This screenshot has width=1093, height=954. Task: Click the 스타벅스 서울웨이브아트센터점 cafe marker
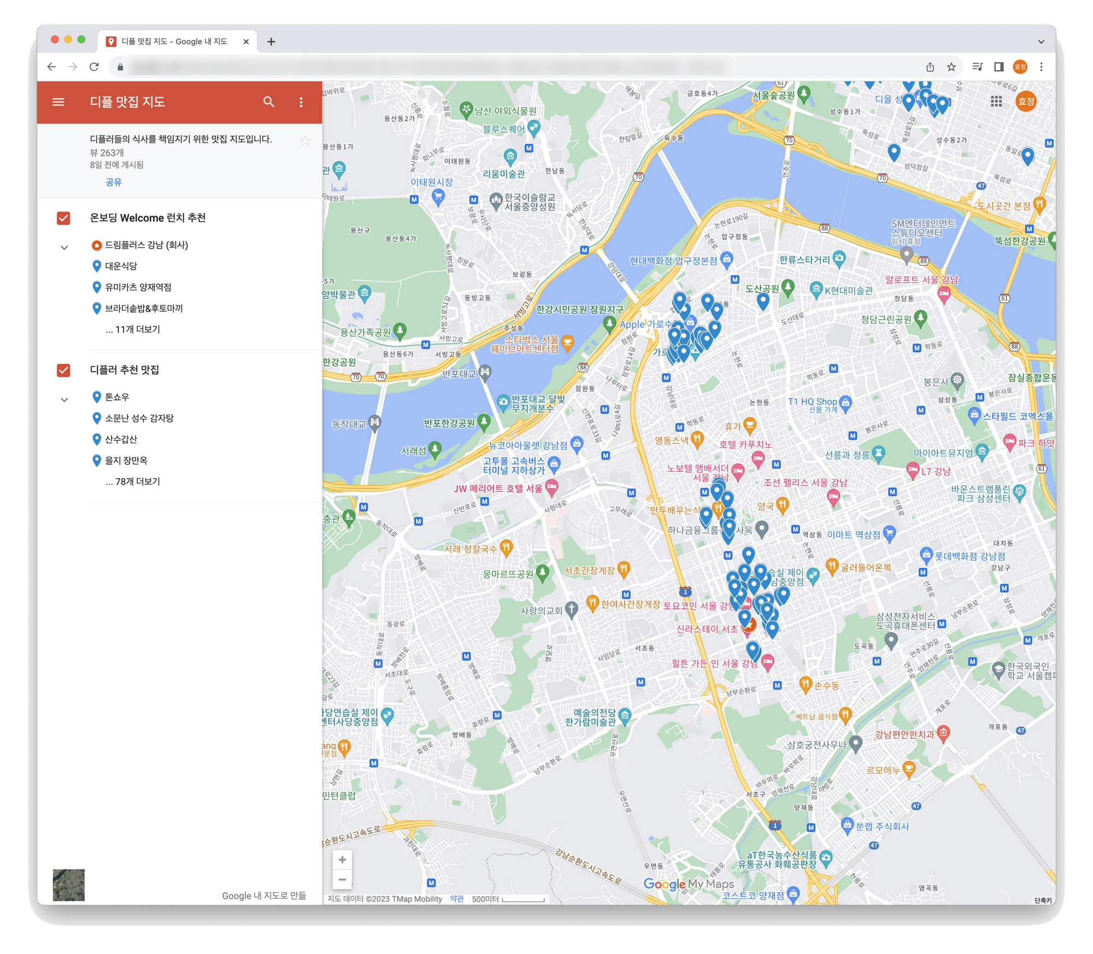click(x=568, y=343)
